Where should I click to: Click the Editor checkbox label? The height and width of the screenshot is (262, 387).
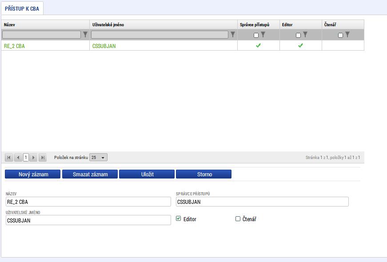point(190,219)
